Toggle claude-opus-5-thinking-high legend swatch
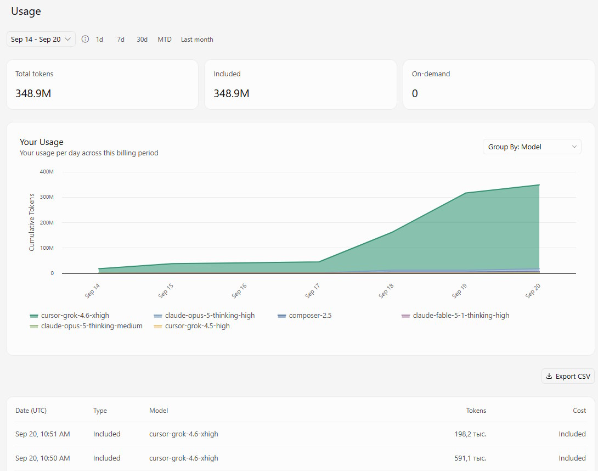598x471 pixels. coord(158,316)
